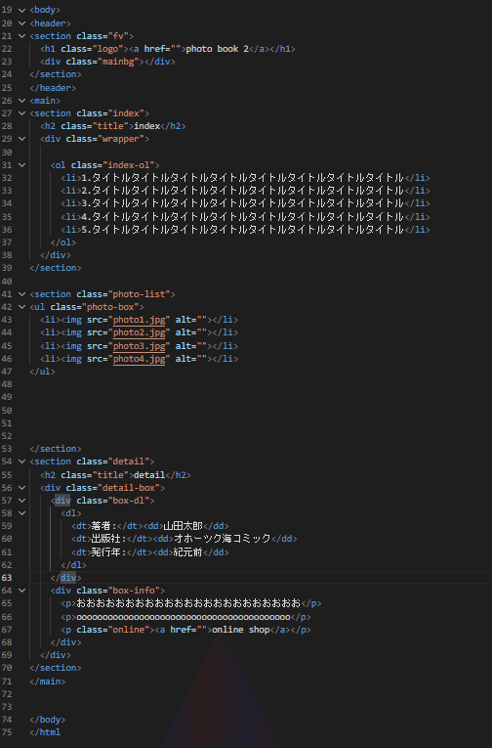Click the "mainbg" class value
Image resolution: width=492 pixels, height=748 pixels.
120,62
